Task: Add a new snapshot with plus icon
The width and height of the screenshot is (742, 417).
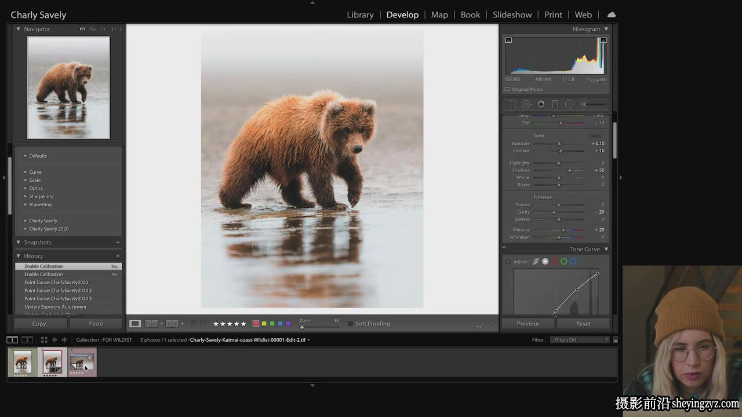Action: (118, 242)
